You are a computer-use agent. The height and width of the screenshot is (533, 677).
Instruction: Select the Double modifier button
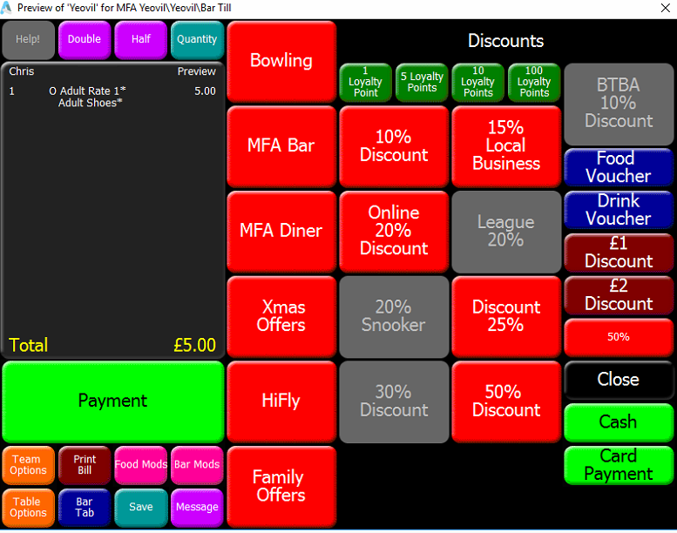[x=85, y=40]
